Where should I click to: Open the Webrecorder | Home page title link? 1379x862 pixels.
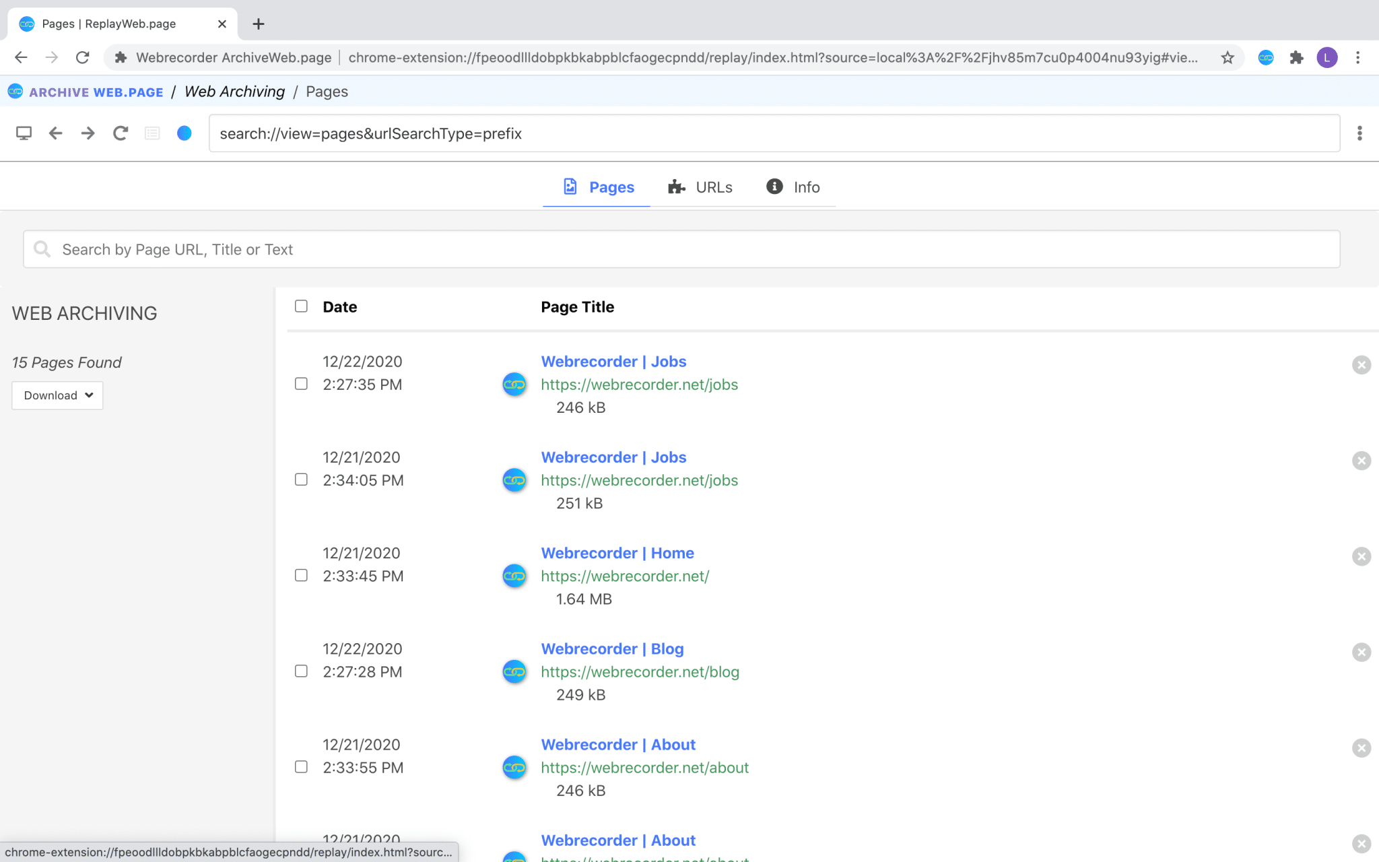(617, 553)
